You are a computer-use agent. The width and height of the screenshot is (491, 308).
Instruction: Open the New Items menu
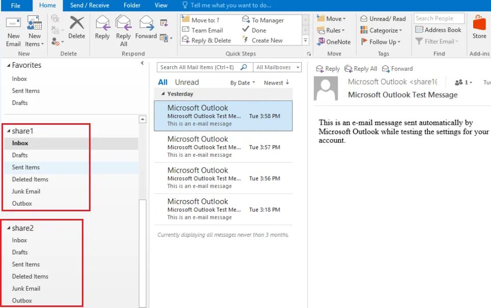point(35,32)
